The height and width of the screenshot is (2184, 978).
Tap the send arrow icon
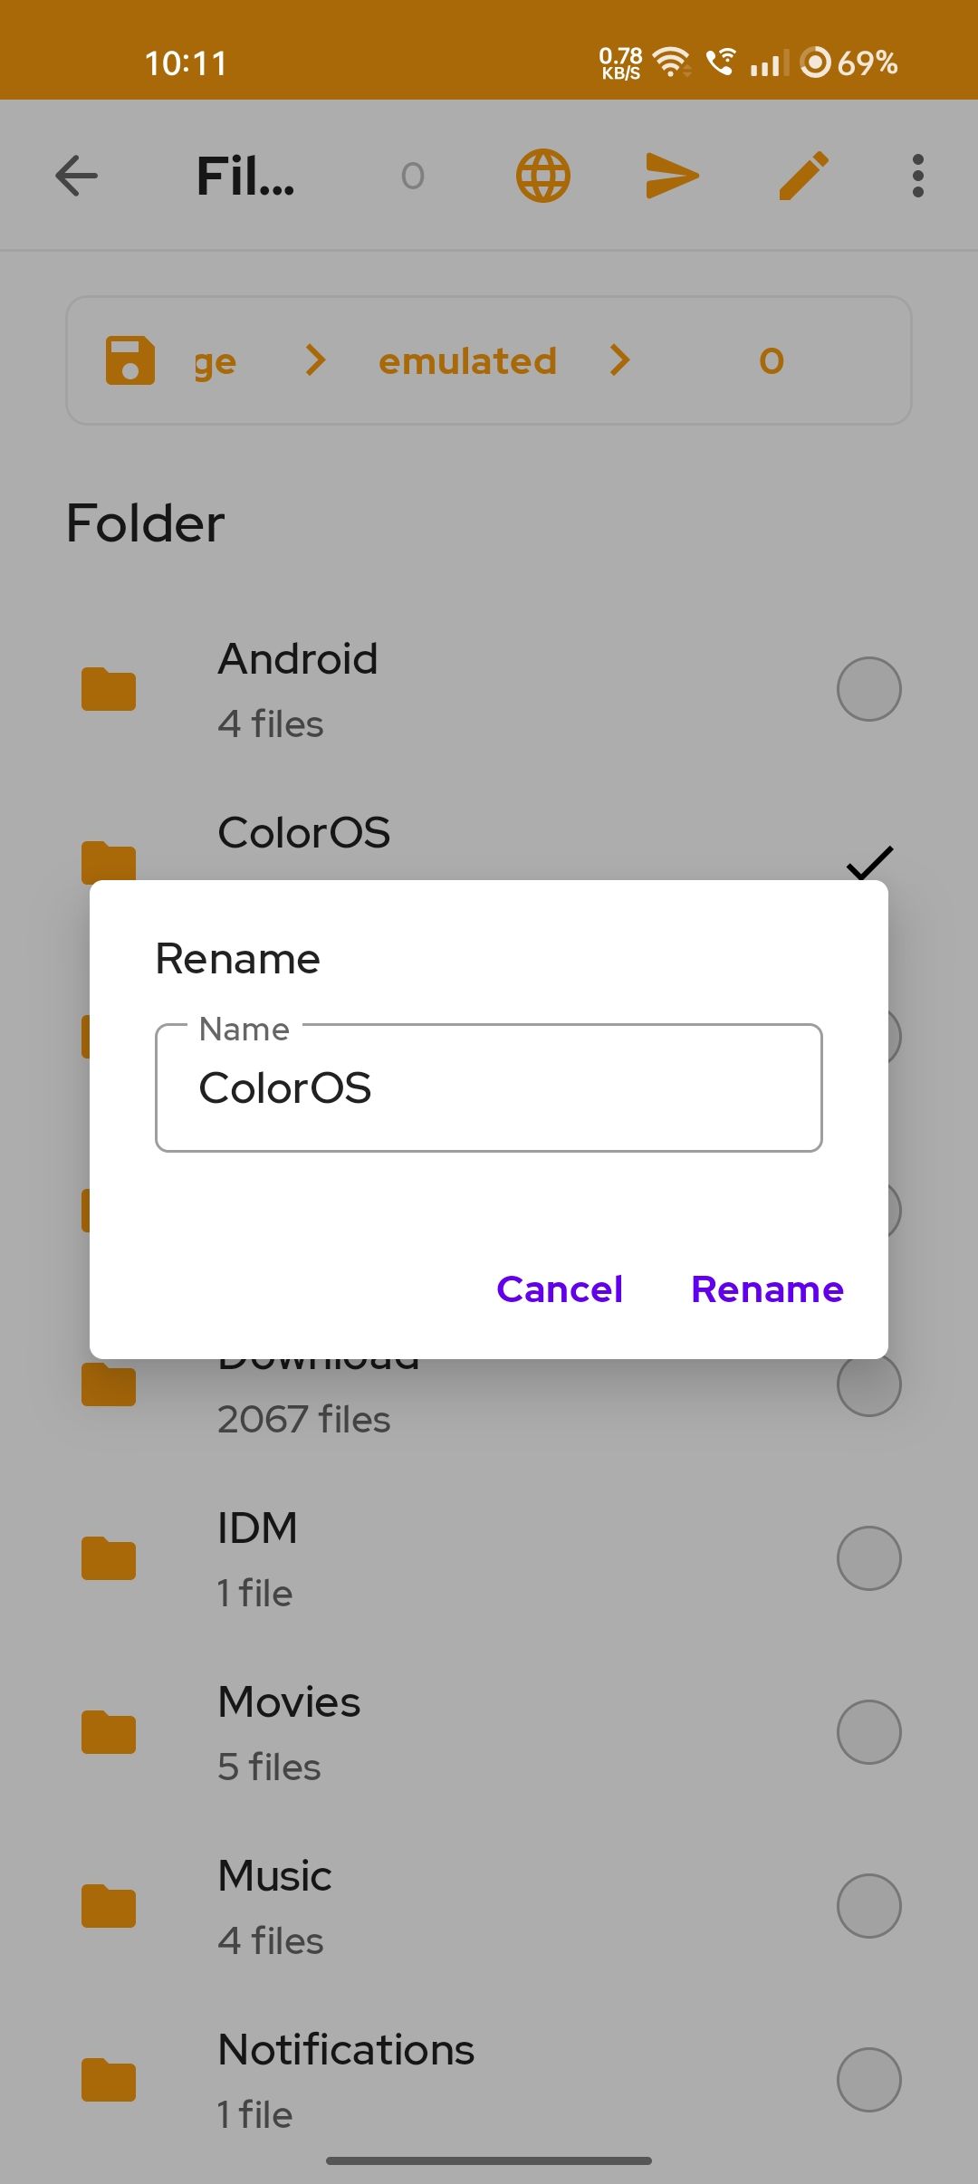672,176
